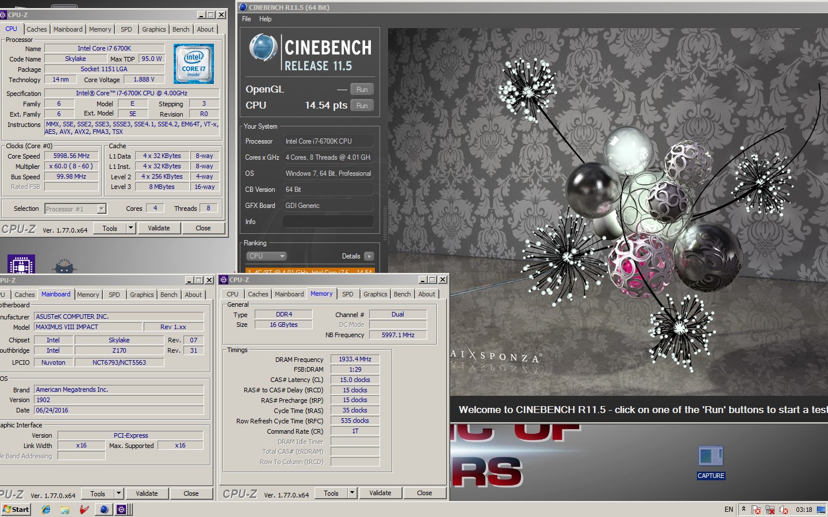Click the Southbridge model value Z170

[x=119, y=350]
